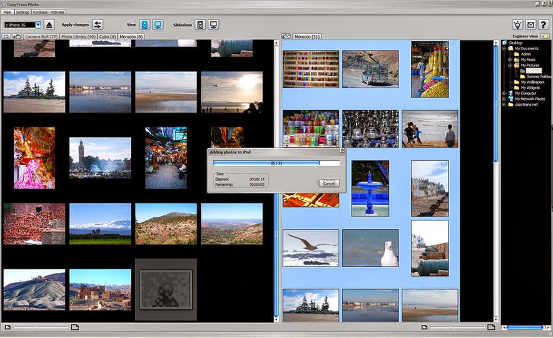Eject the iPhone with the eject button
This screenshot has height=338, width=553.
[x=49, y=24]
